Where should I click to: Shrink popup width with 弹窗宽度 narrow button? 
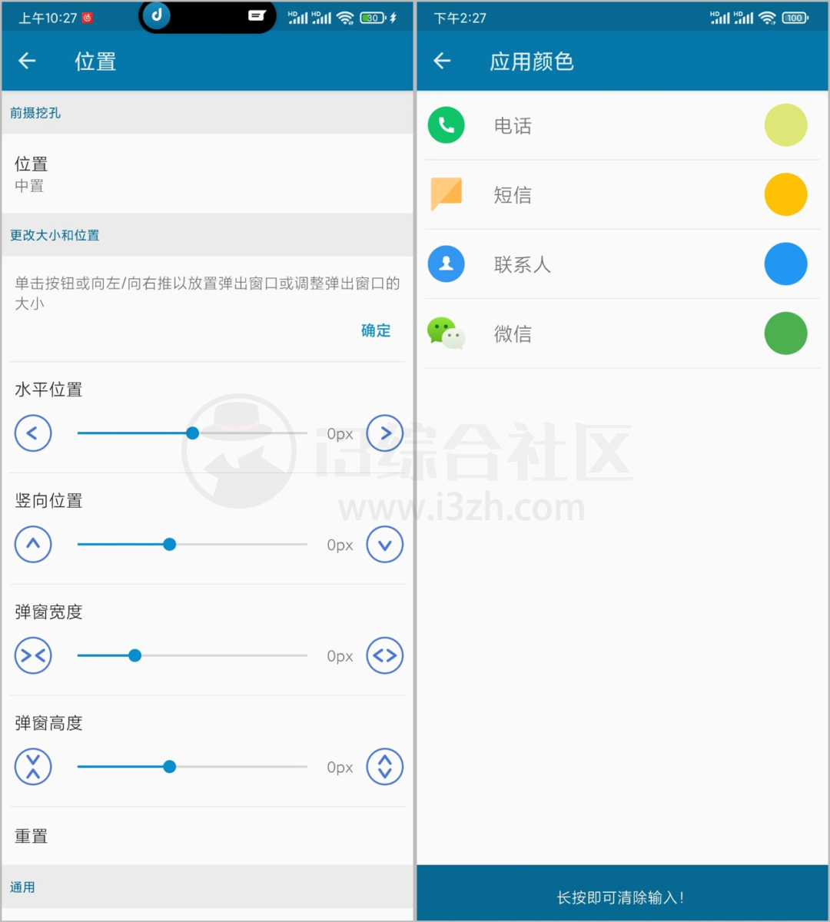click(x=33, y=656)
